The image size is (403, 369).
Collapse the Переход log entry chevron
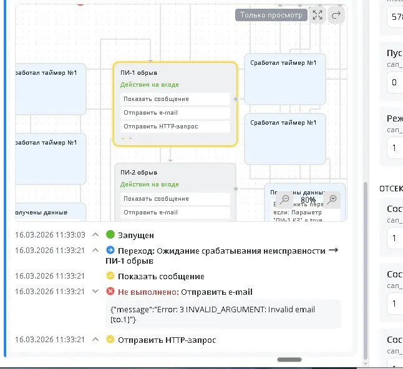(95, 250)
